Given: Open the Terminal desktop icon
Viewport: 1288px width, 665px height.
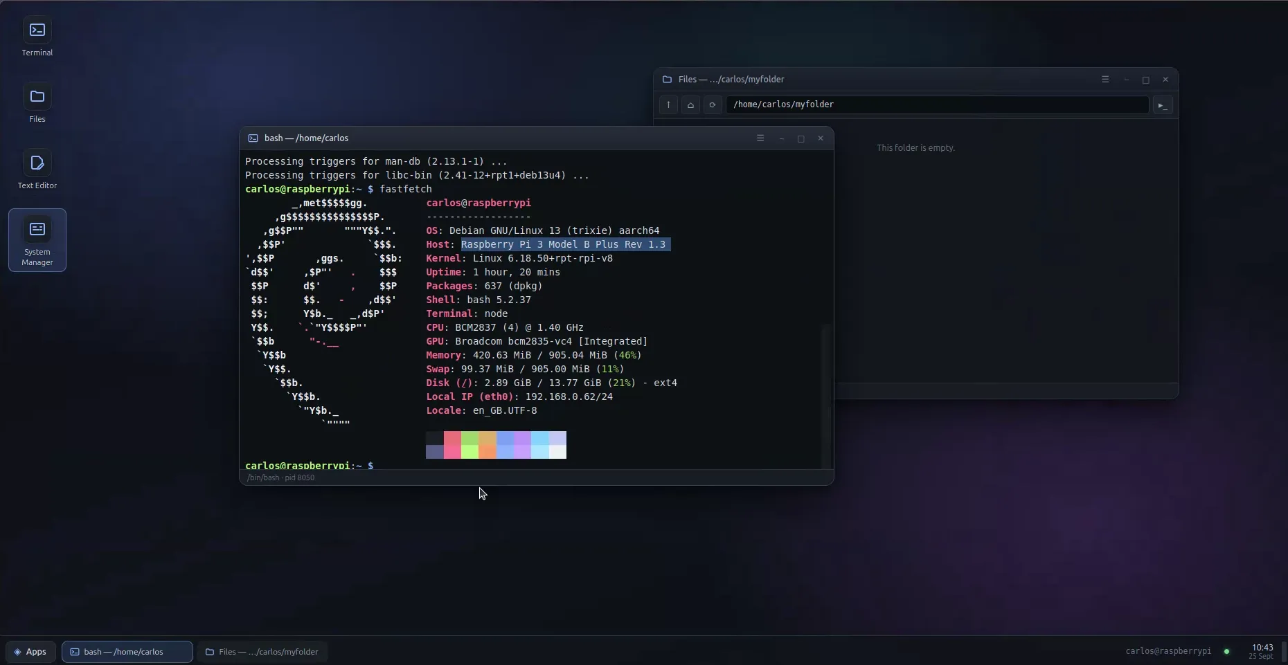Looking at the screenshot, I should point(37,37).
